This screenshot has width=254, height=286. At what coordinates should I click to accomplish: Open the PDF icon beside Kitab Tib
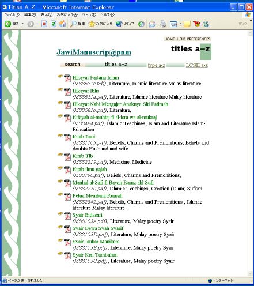tap(67, 157)
